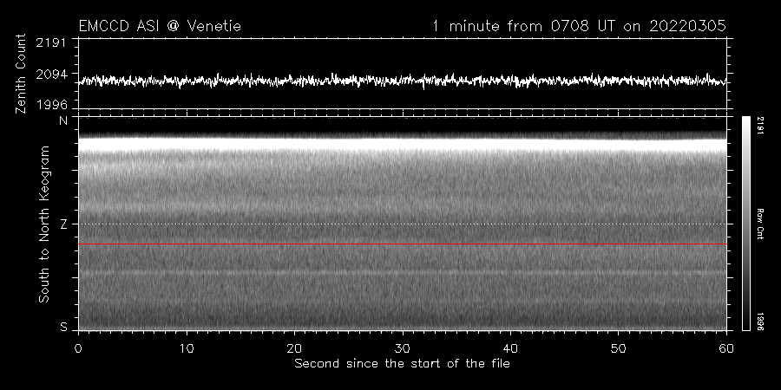Click the 1996 tick label on Zenith Count axis

51,105
